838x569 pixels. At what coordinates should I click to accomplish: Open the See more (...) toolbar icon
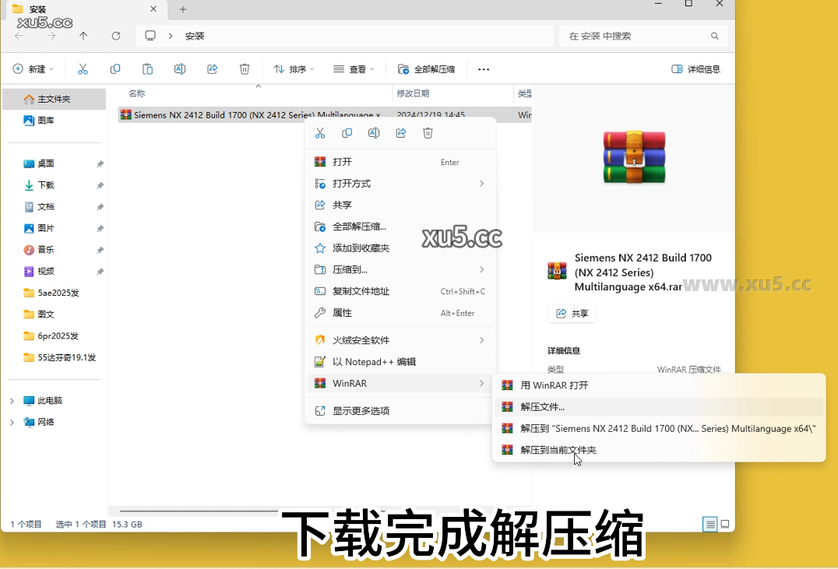[x=483, y=69]
